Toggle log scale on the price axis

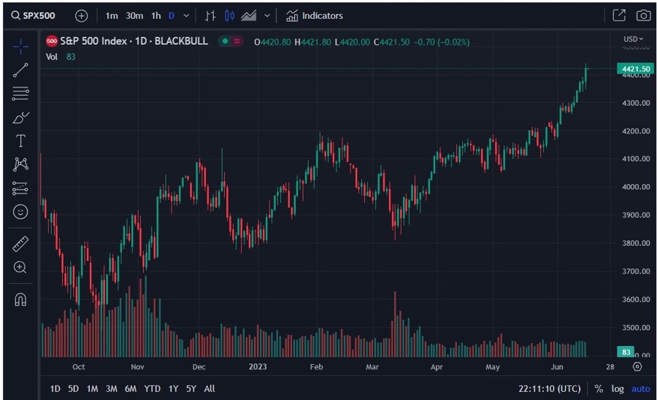tap(618, 389)
